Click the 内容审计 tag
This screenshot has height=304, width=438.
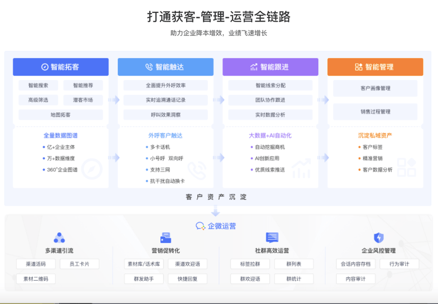(x=355, y=279)
